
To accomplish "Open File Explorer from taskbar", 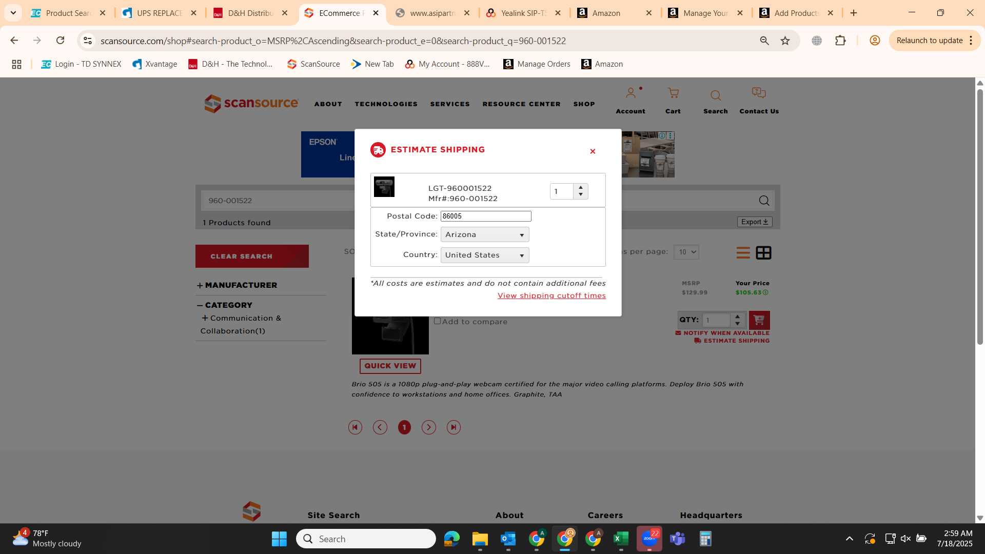I will [480, 539].
